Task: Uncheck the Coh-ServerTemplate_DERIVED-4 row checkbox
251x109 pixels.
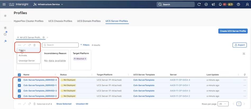Action: point(19,80)
